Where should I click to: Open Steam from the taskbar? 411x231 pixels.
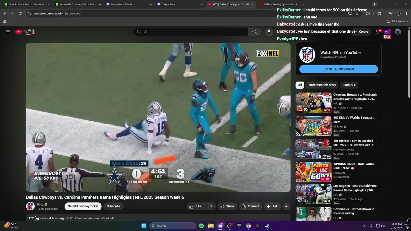[x=267, y=226]
